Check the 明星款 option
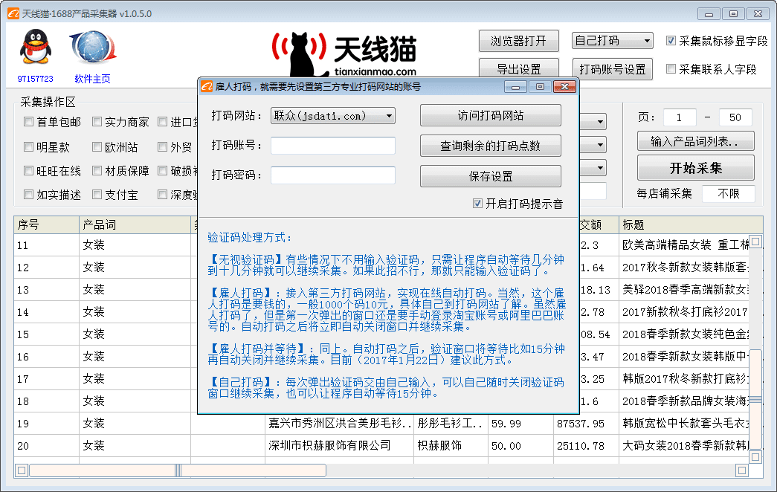Image resolution: width=777 pixels, height=492 pixels. click(29, 146)
